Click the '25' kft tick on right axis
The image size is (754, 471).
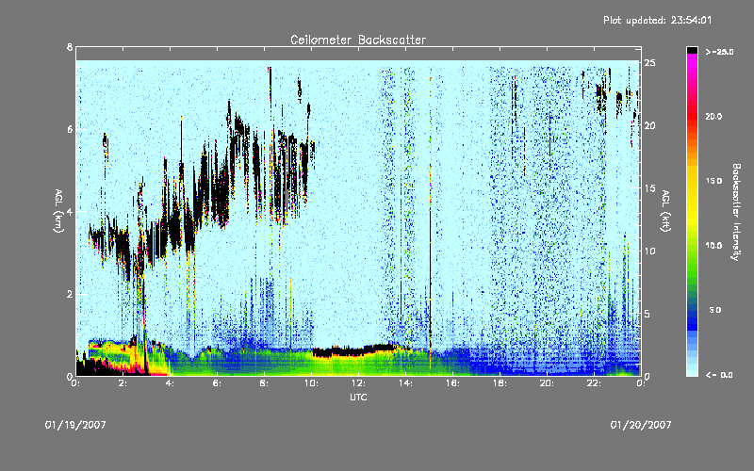click(650, 63)
